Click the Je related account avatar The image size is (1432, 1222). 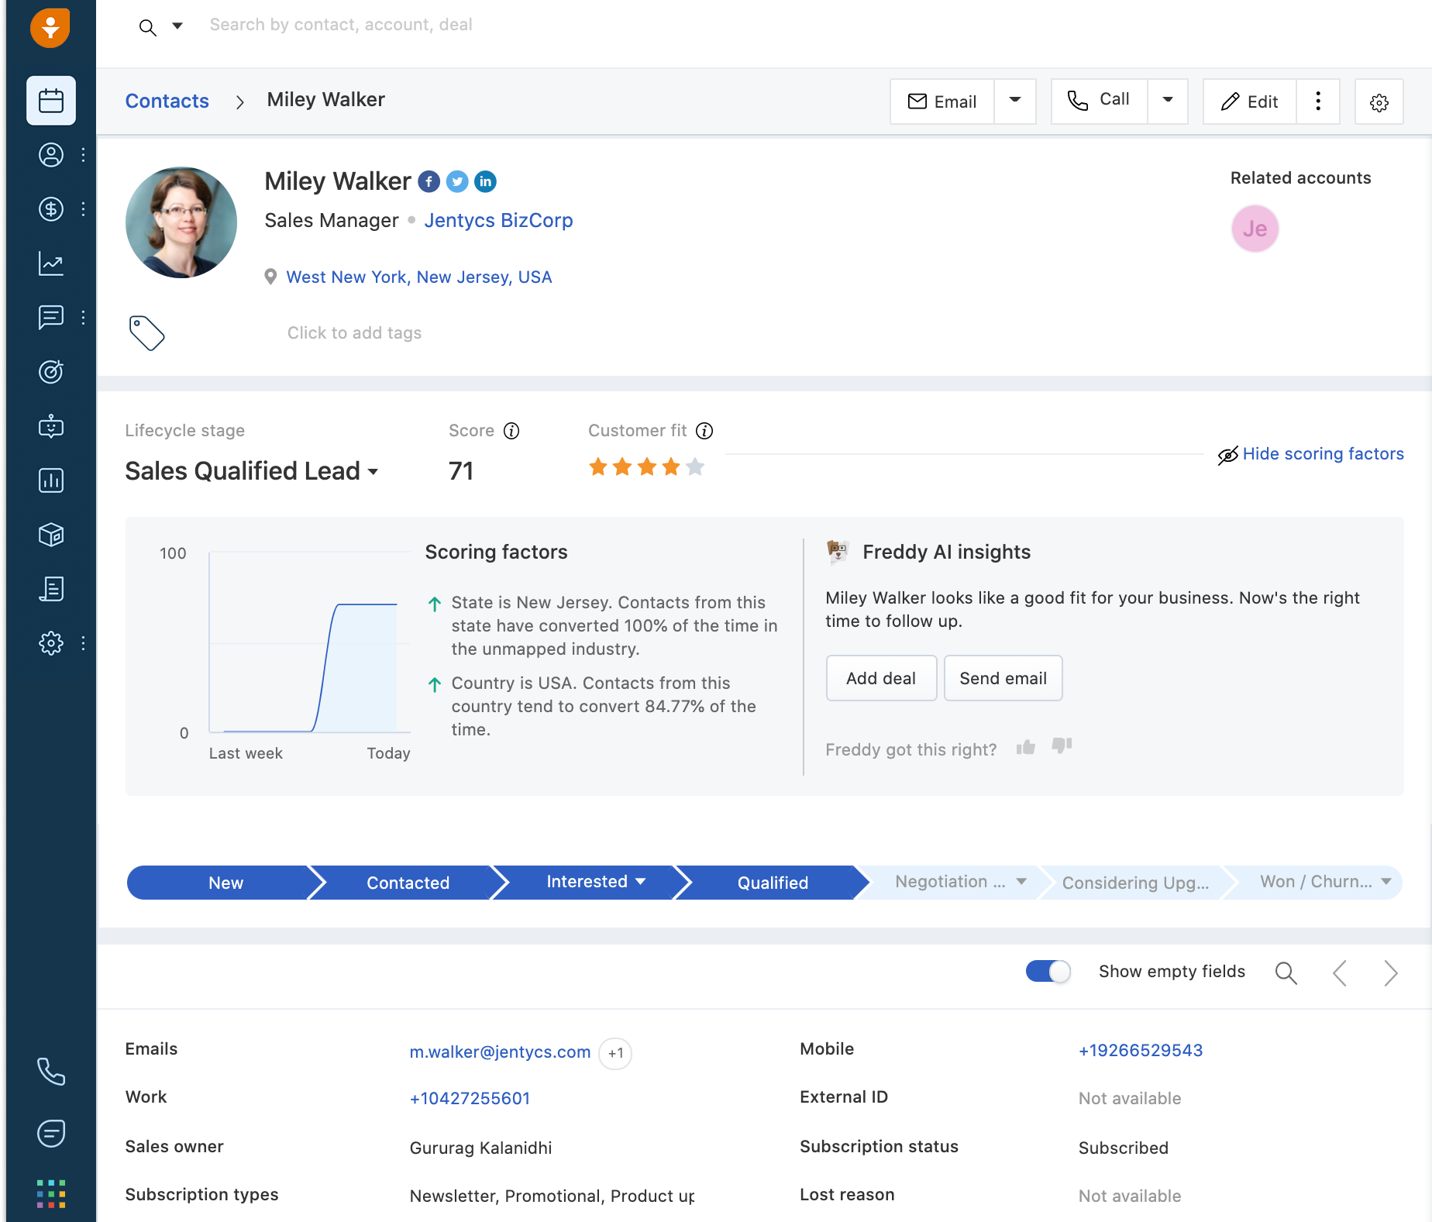[1255, 229]
